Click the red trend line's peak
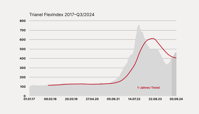 pyautogui.click(x=153, y=38)
